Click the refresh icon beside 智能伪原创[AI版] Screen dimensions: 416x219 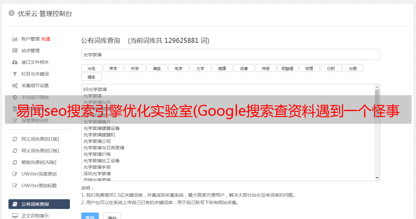[15, 162]
